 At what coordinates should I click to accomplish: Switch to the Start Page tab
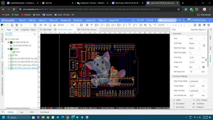point(46,29)
